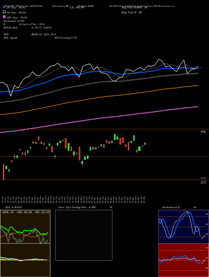Open the blue Stochastics indicator panel

[x=184, y=227]
